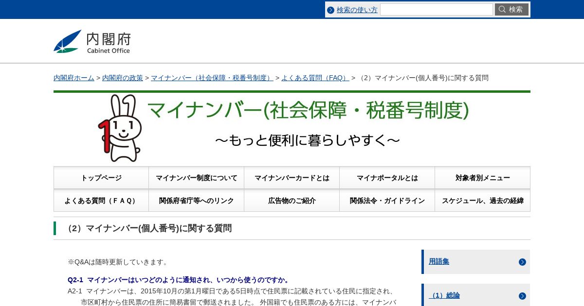Screen dimensions: 584x306
Task: Click the ～もっと便利に暮らしやすく～ slogan
Action: point(308,141)
